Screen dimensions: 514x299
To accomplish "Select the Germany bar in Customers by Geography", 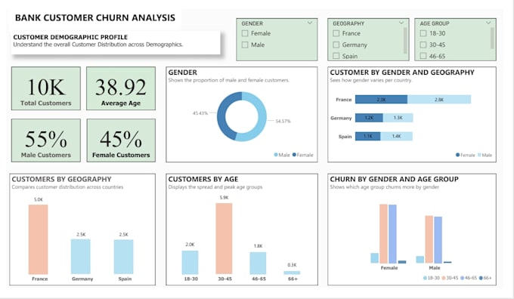I will pyautogui.click(x=81, y=257).
